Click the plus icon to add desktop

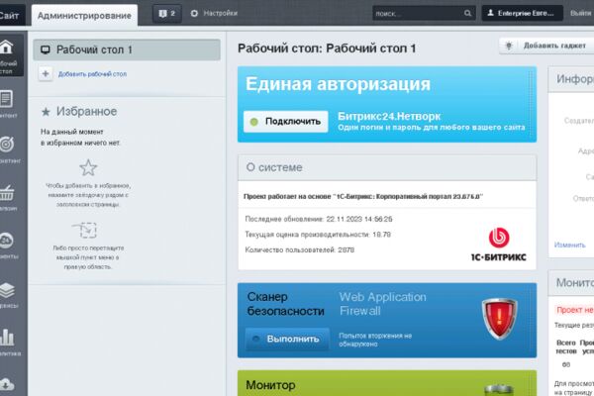(x=46, y=73)
